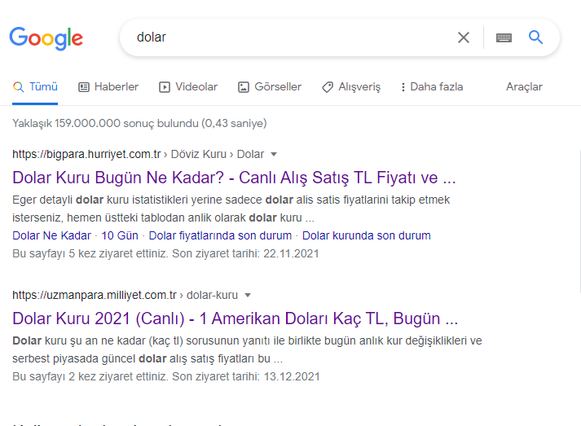This screenshot has width=581, height=426.
Task: Open the Dolar Kuru Bugün Ne Kadar result
Action: point(234,178)
